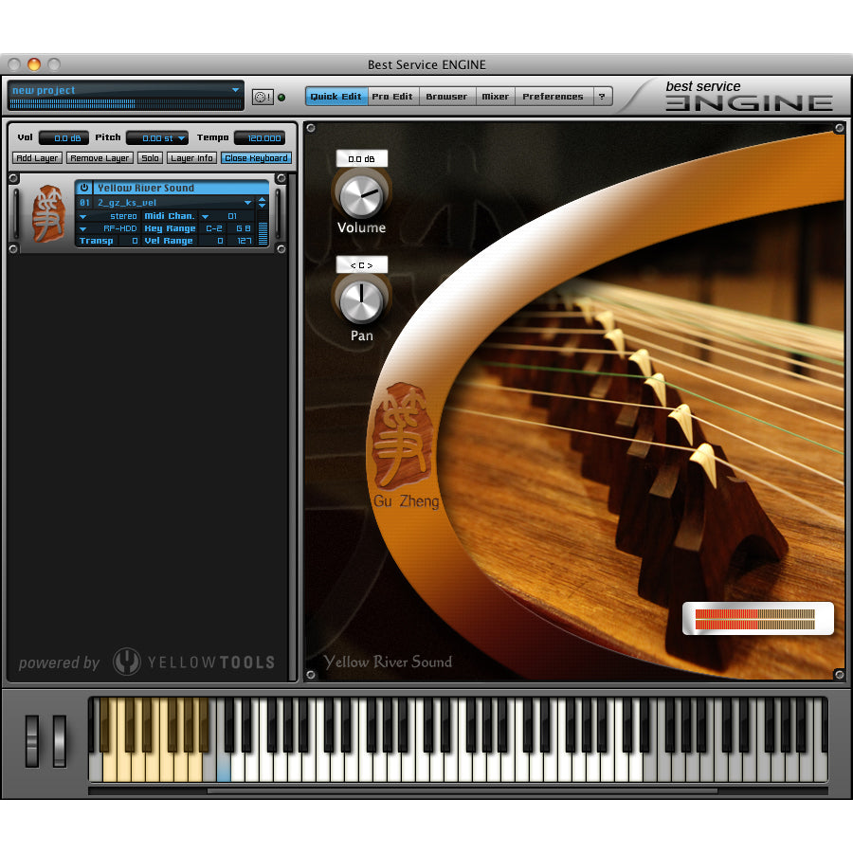Image resolution: width=853 pixels, height=853 pixels.
Task: Open the new project dropdown
Action: pos(235,90)
